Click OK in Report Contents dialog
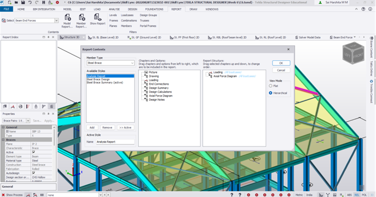Image resolution: width=376 pixels, height=197 pixels. tap(281, 63)
